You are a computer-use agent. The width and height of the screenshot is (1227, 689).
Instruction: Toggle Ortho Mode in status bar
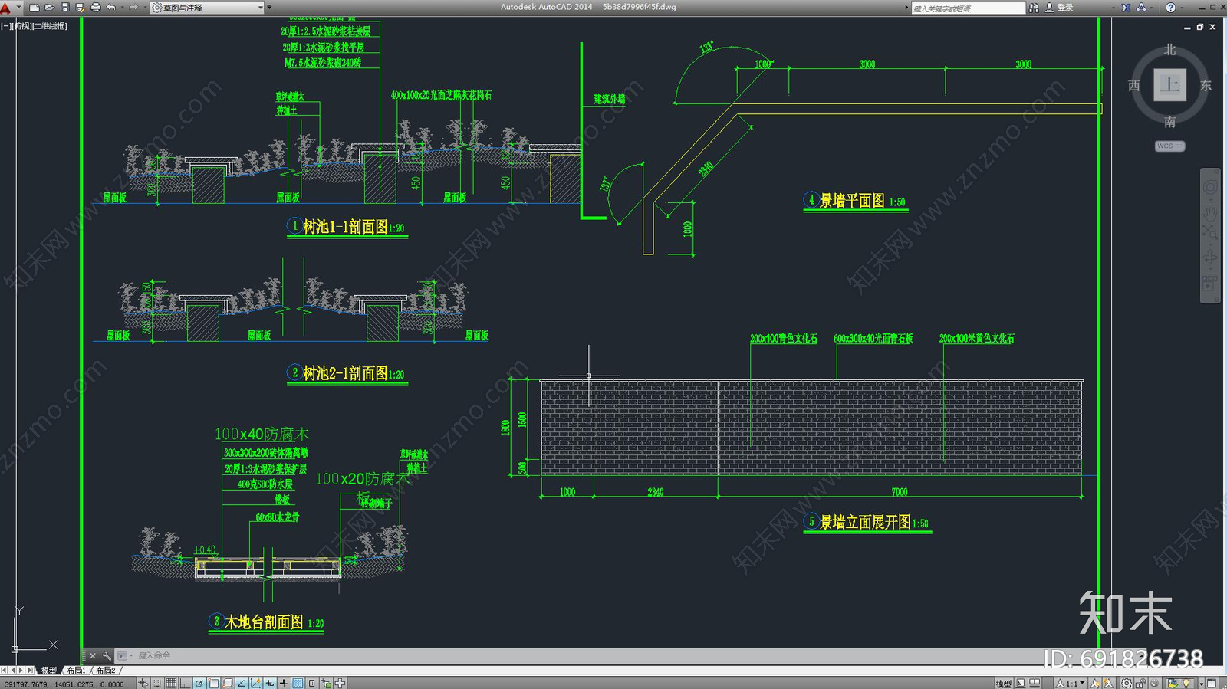(185, 683)
